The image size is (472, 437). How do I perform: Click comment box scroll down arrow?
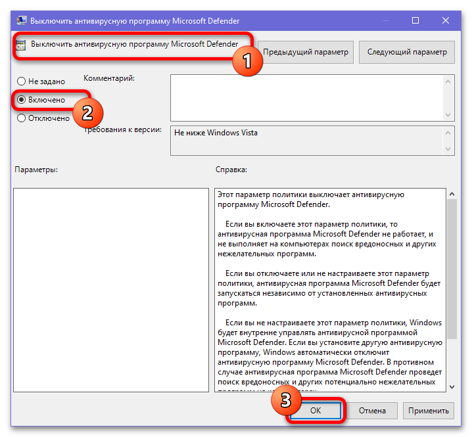coord(448,115)
